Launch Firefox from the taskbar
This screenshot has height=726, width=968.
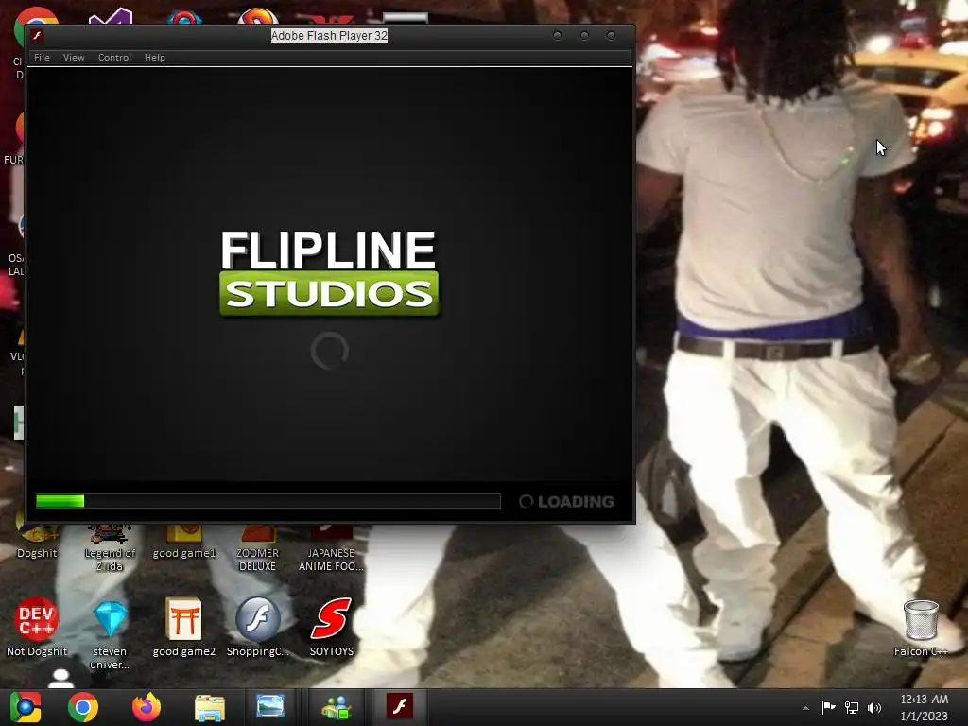pos(147,707)
